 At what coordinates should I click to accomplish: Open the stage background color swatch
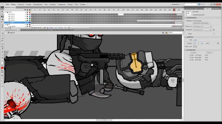pos(195,46)
